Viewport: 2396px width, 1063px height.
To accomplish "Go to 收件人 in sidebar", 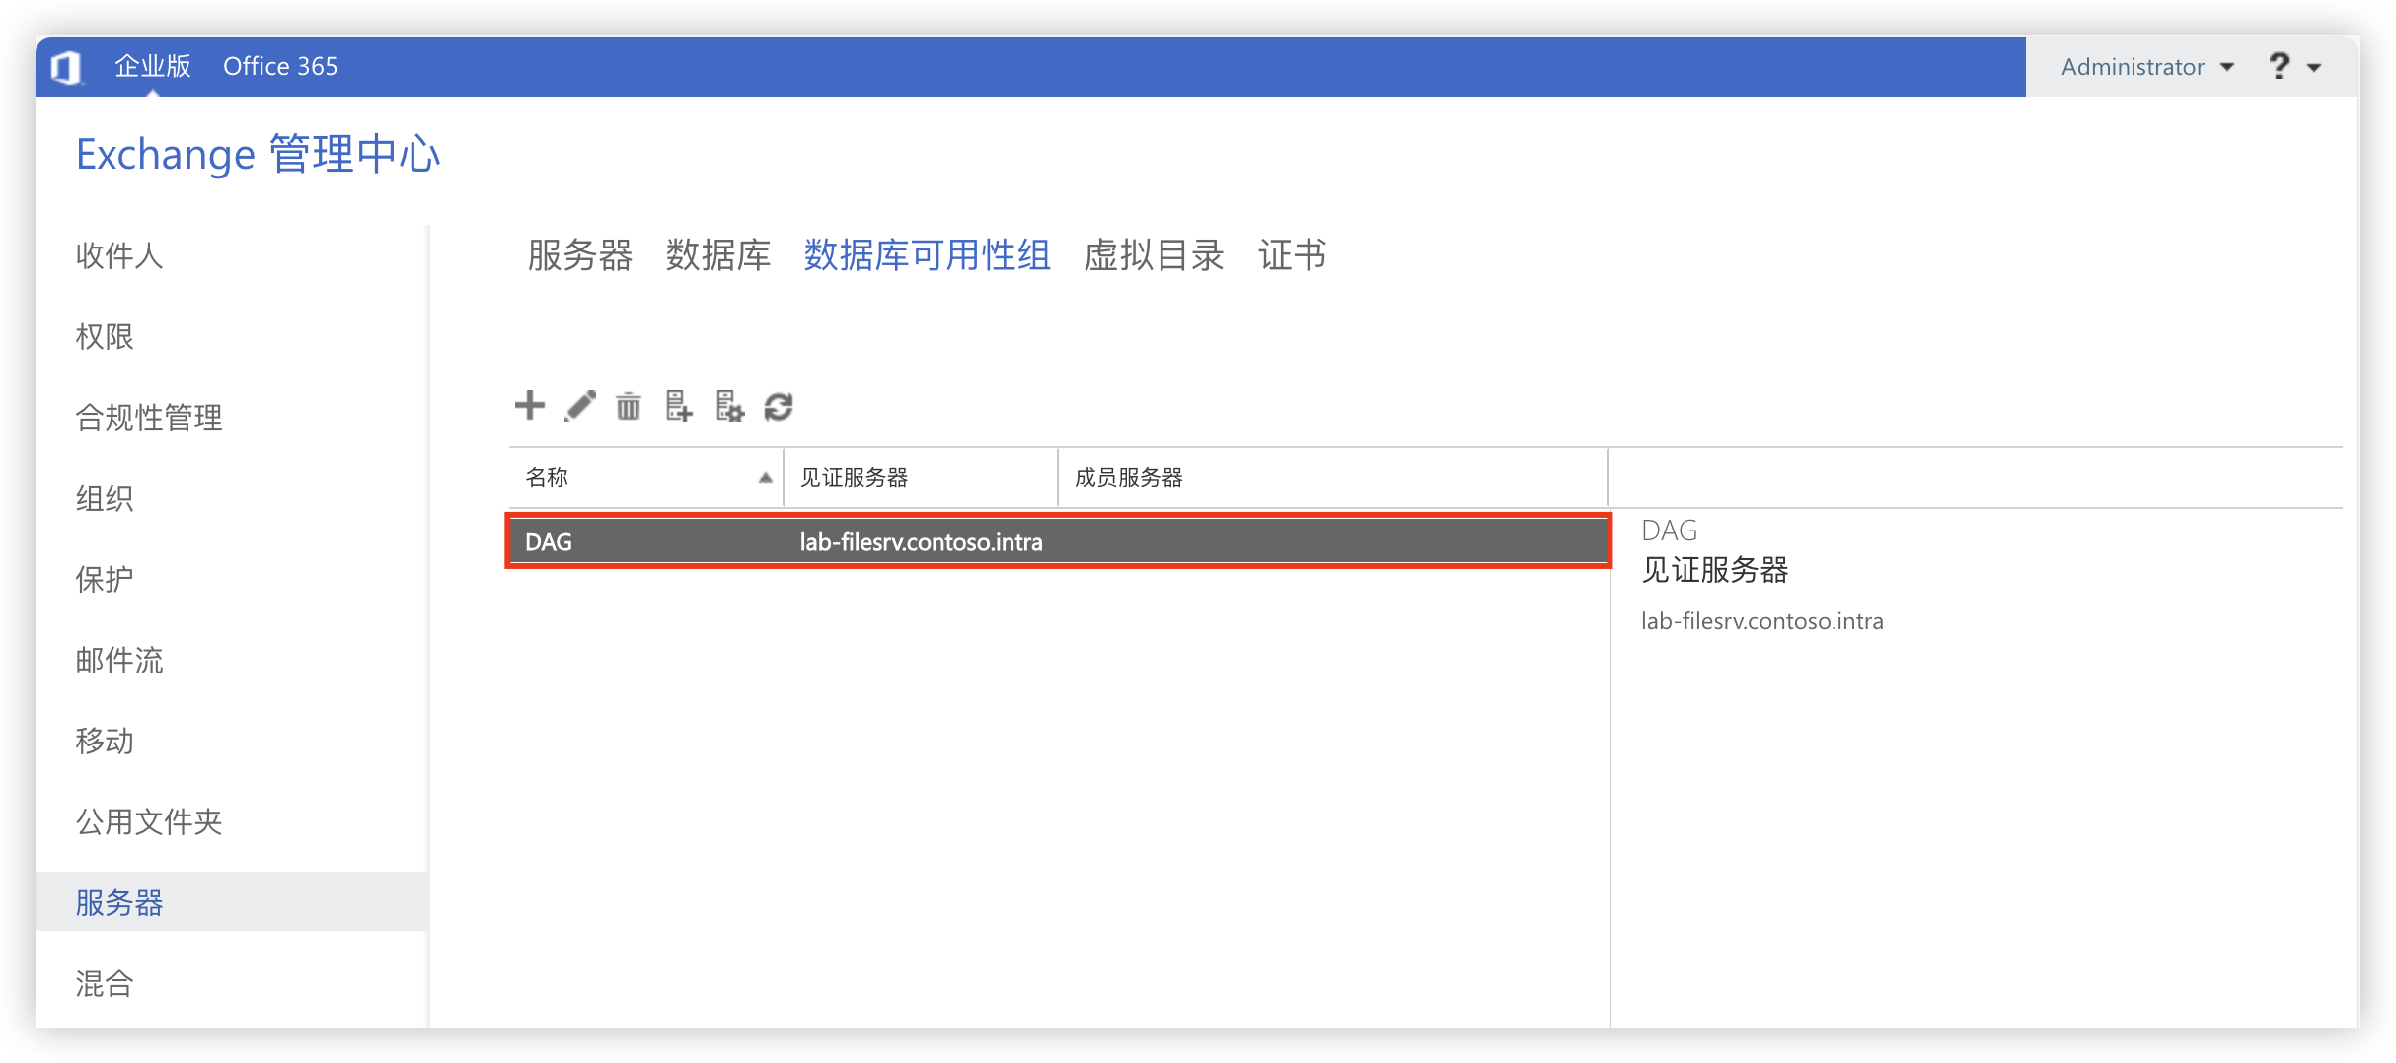I will click(x=119, y=255).
